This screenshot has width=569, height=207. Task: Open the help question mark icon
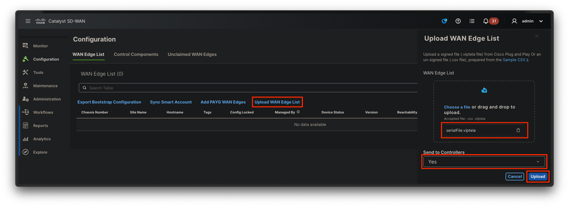[x=458, y=21]
